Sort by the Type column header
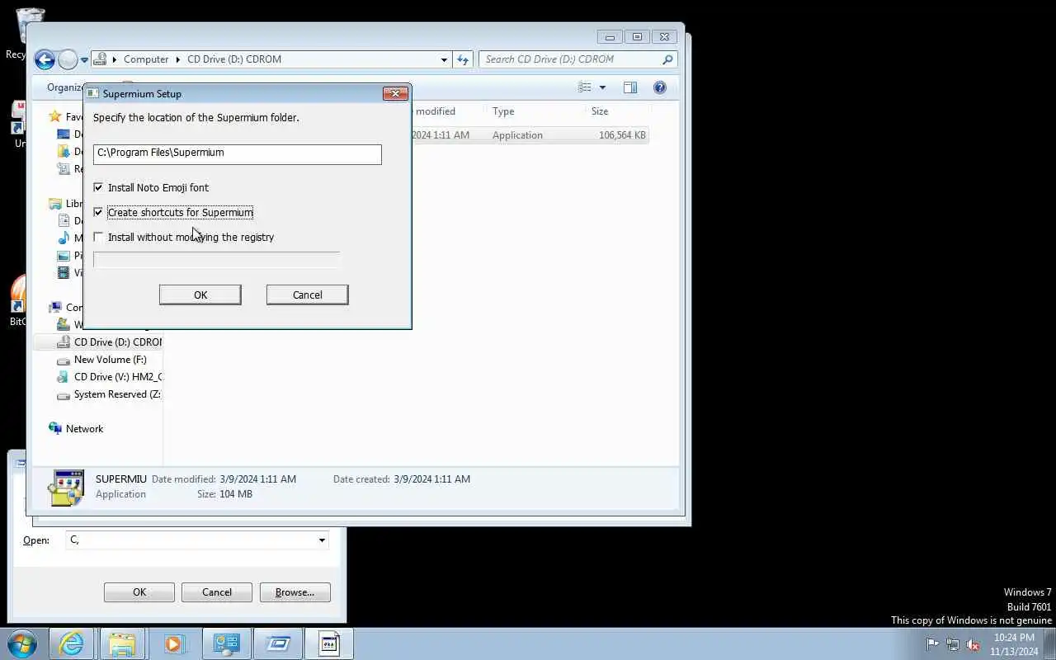The height and width of the screenshot is (660, 1056). pyautogui.click(x=503, y=111)
